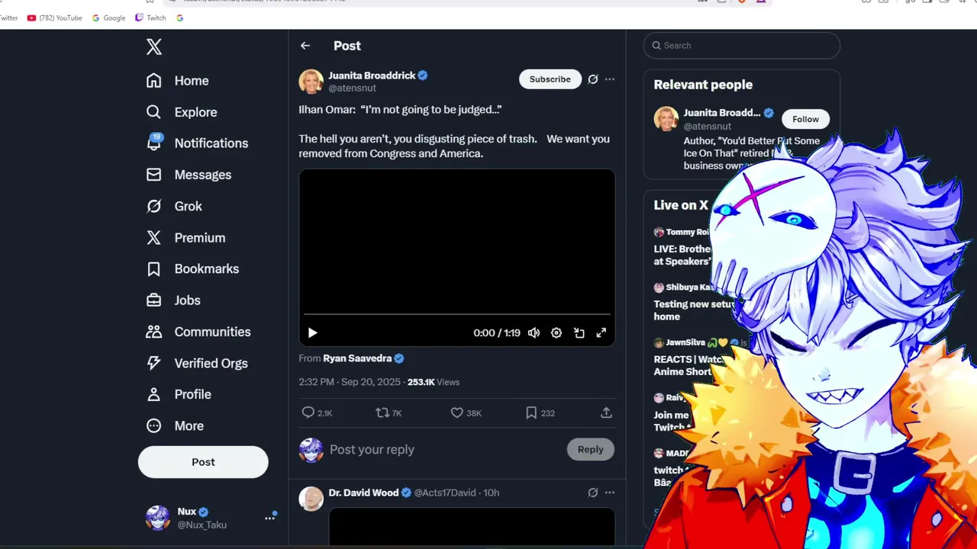The image size is (977, 549).
Task: Click the share post icon
Action: click(x=606, y=413)
